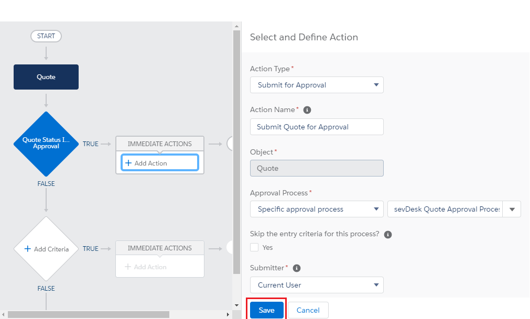Click the START node in the flow

click(x=46, y=36)
